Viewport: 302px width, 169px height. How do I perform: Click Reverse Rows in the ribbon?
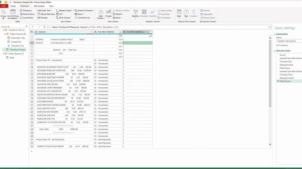coord(27,14)
